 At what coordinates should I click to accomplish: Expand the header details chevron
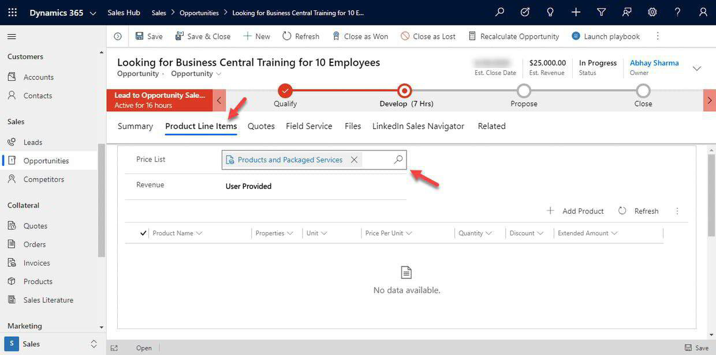tap(697, 68)
